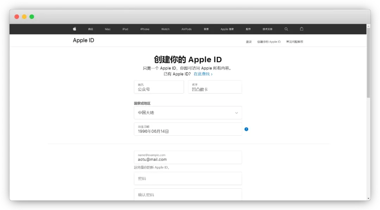Focus the 密码 password field

[188, 178]
